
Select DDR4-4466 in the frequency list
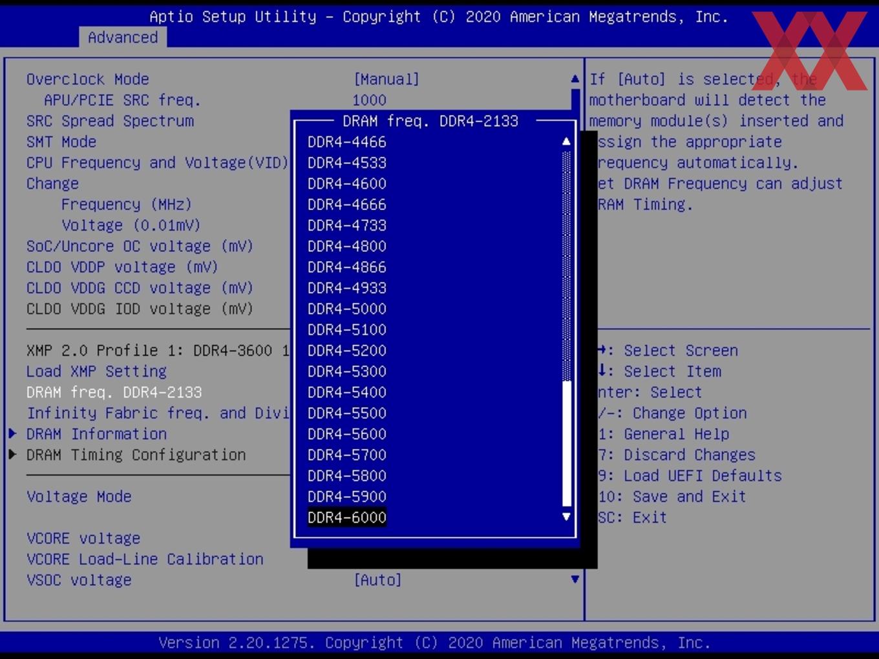pyautogui.click(x=347, y=142)
